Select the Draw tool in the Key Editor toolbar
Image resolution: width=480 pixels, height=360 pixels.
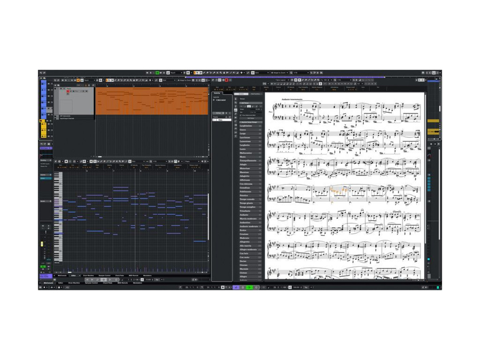pos(101,161)
